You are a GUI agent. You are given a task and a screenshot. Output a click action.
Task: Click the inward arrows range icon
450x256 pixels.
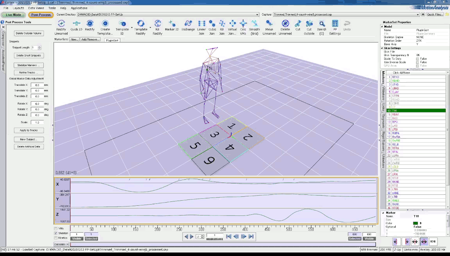[415, 242]
